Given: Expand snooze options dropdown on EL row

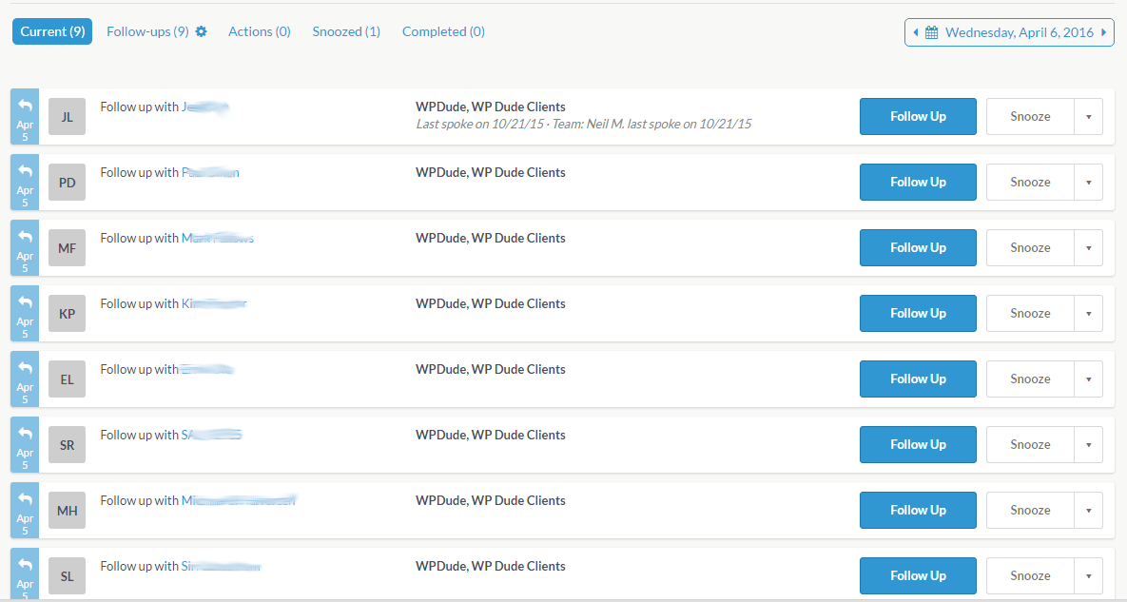Looking at the screenshot, I should coord(1089,379).
